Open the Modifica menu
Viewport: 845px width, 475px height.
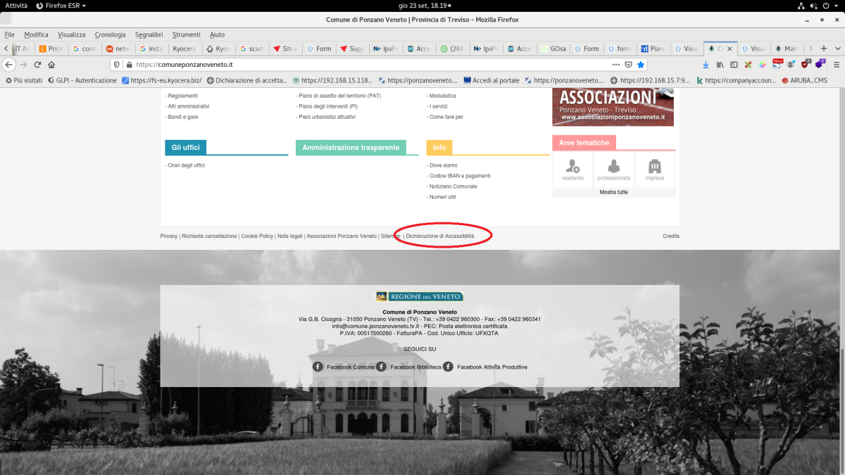[x=36, y=34]
